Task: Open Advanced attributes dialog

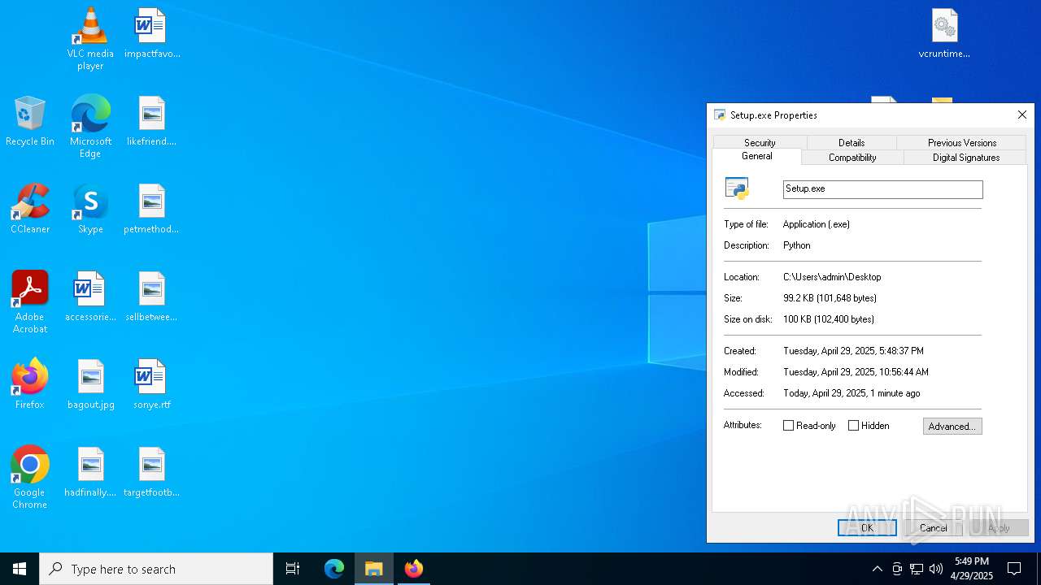Action: (x=952, y=426)
